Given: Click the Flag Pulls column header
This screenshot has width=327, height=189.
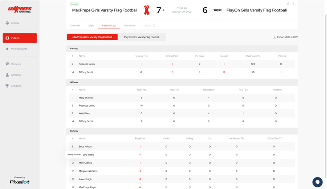Looking at the screenshot, I should coord(140,139).
